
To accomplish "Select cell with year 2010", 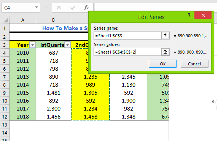I will [x=23, y=53].
